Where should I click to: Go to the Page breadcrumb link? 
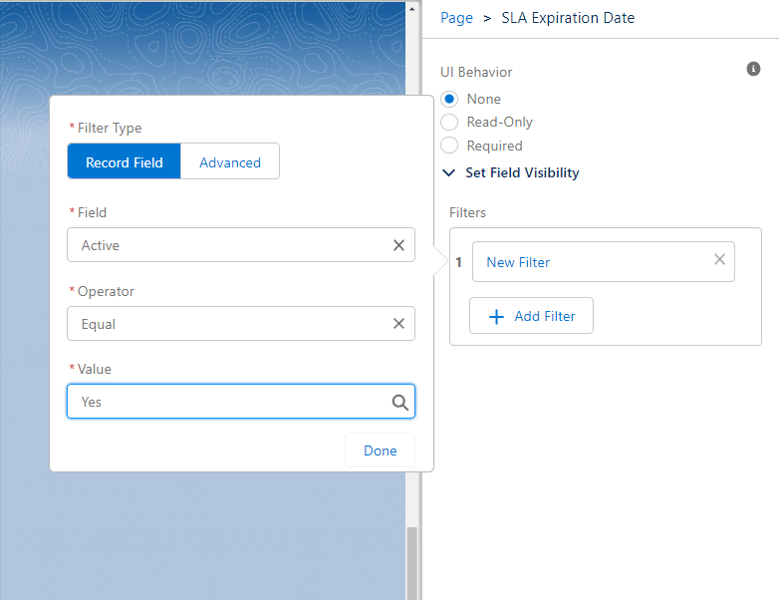(456, 18)
